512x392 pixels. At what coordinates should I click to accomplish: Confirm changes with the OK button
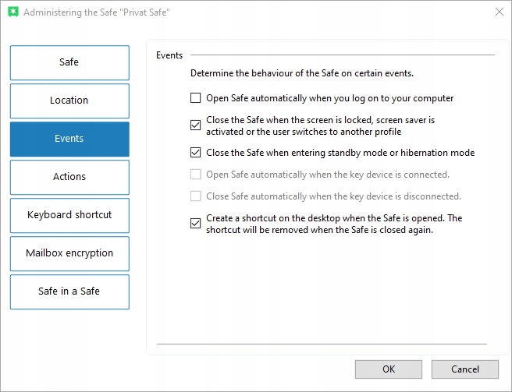click(x=389, y=369)
